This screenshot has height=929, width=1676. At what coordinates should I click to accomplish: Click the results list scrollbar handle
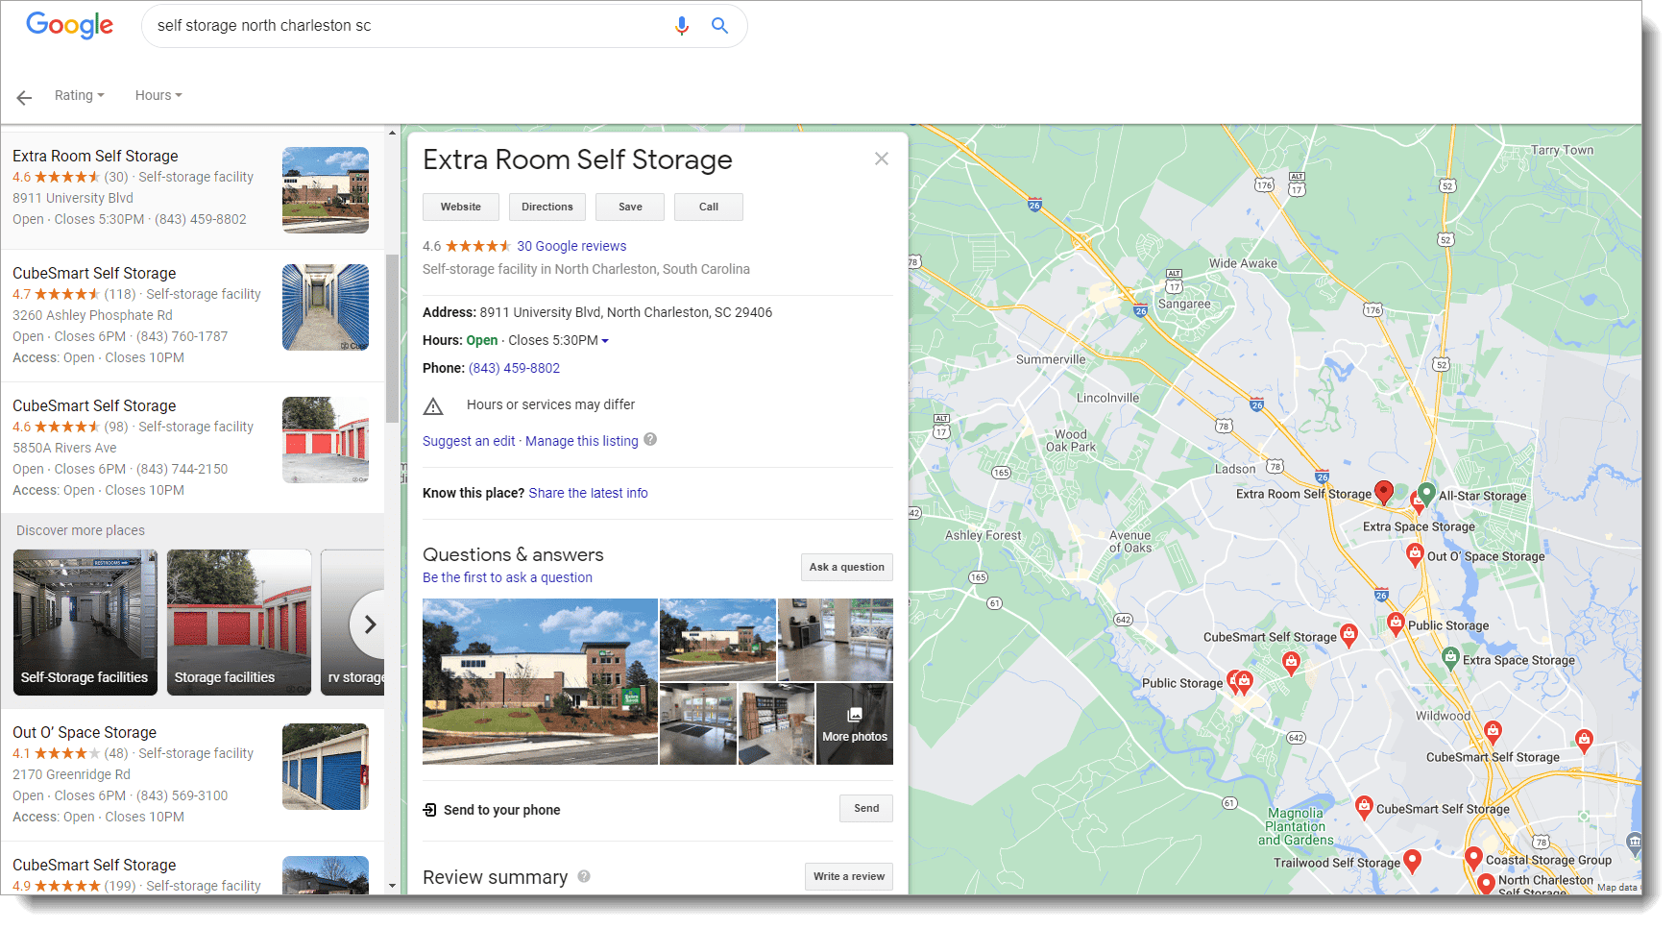(392, 338)
